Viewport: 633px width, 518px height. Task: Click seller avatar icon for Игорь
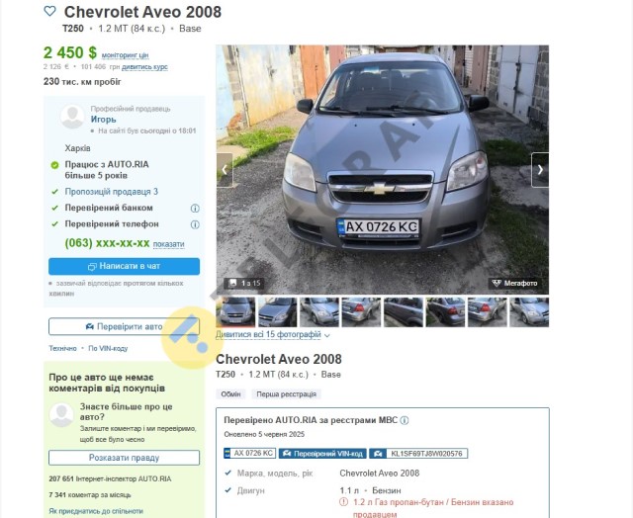[x=72, y=117]
